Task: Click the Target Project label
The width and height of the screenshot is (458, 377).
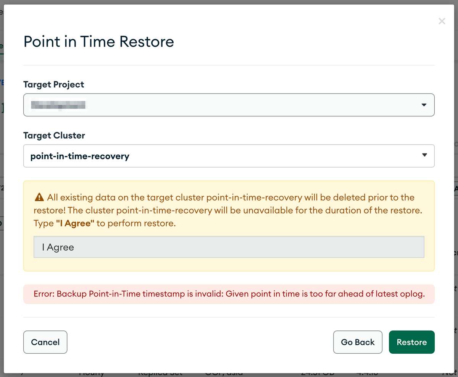Action: click(54, 84)
